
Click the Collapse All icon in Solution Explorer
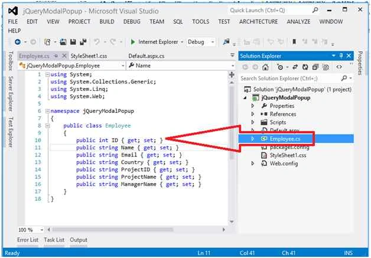tap(315, 67)
